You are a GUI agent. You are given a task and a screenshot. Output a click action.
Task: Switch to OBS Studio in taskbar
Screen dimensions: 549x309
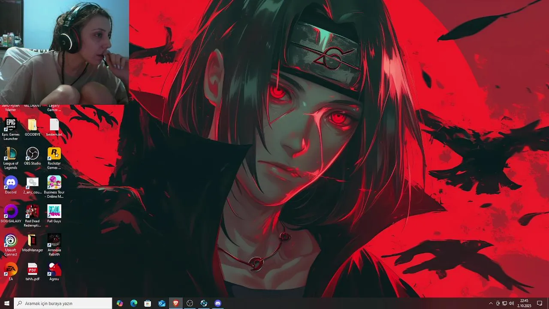click(190, 303)
